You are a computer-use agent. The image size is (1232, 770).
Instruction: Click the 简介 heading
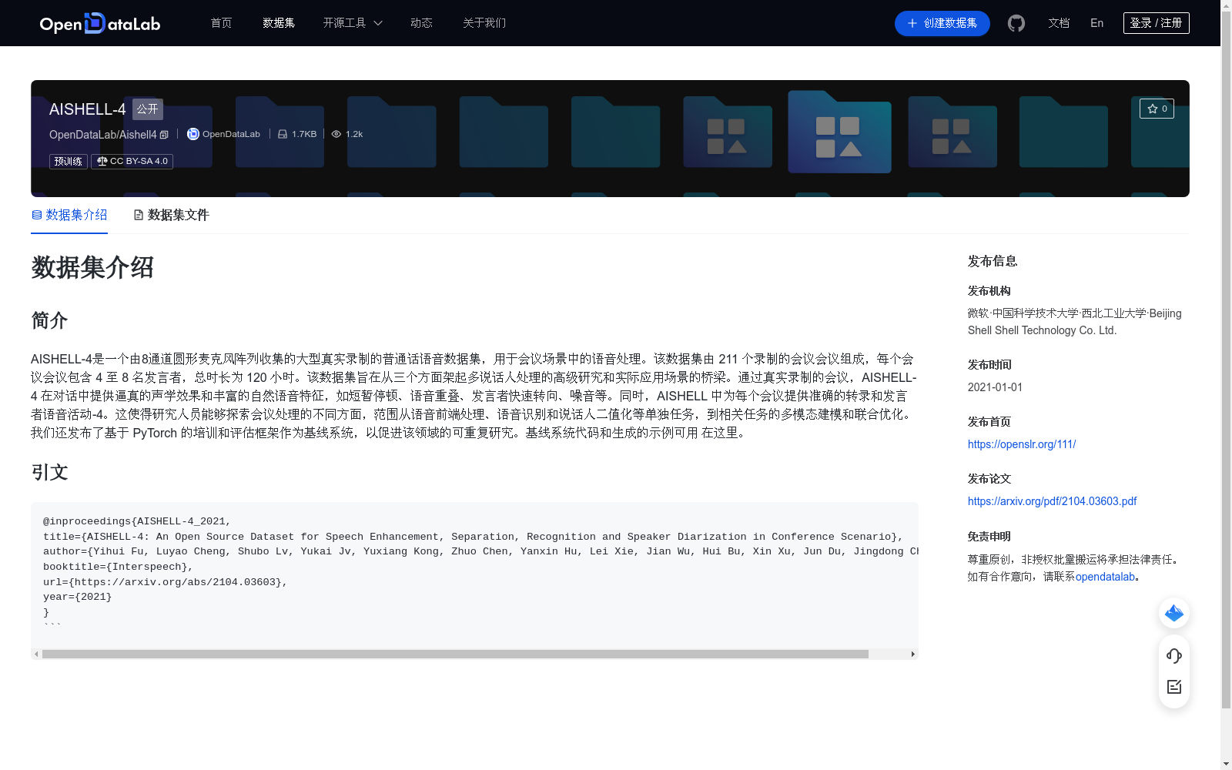click(50, 320)
